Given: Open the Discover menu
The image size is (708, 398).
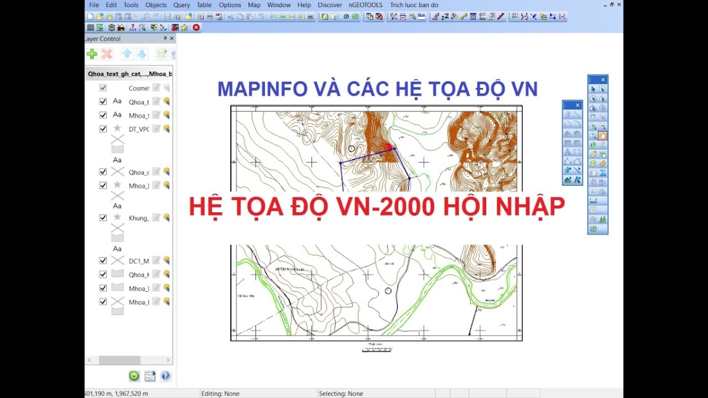Looking at the screenshot, I should click(330, 5).
